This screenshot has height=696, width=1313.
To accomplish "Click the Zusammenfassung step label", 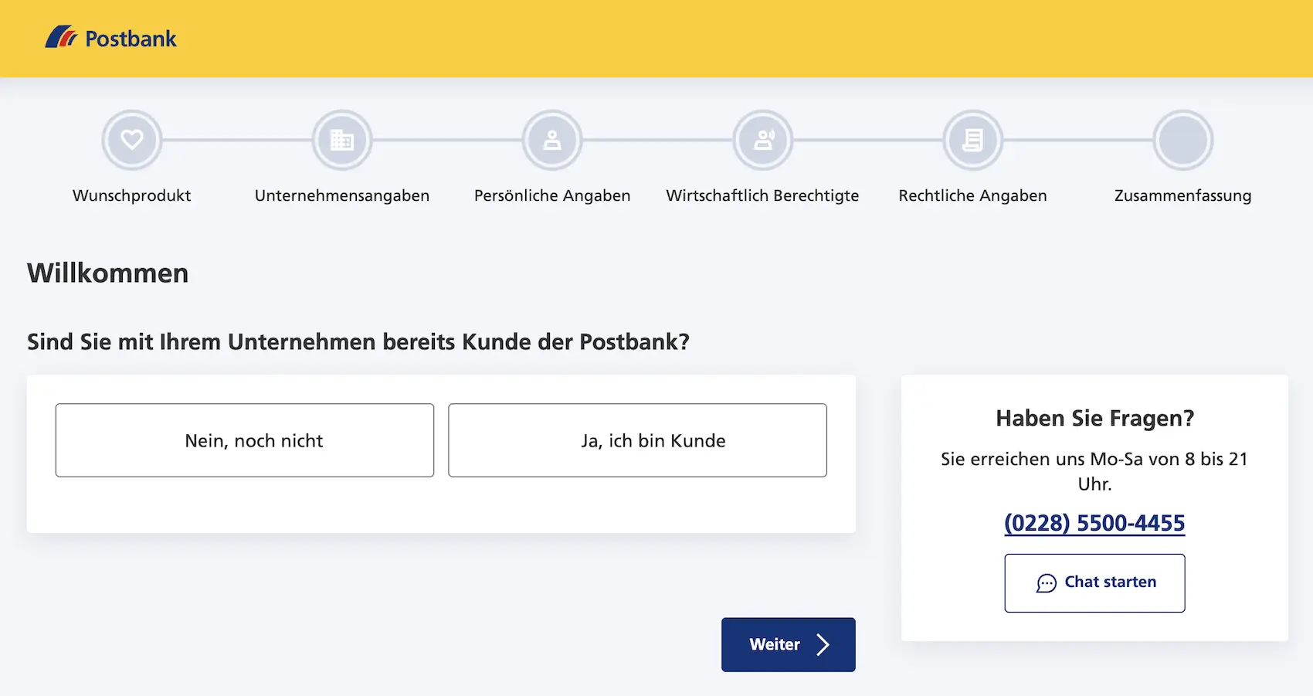I will (x=1183, y=195).
